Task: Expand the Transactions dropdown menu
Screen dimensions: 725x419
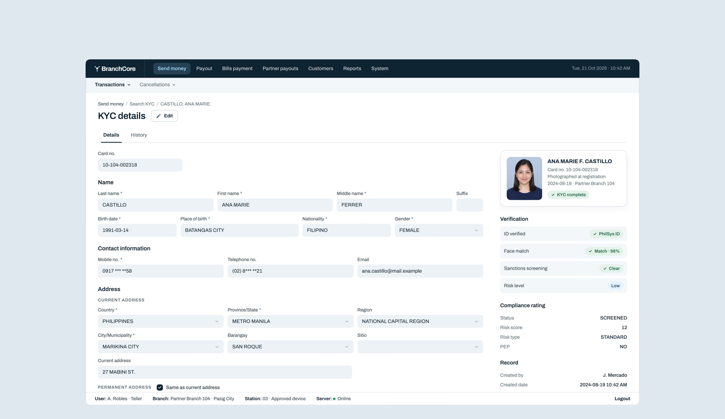Action: tap(113, 85)
